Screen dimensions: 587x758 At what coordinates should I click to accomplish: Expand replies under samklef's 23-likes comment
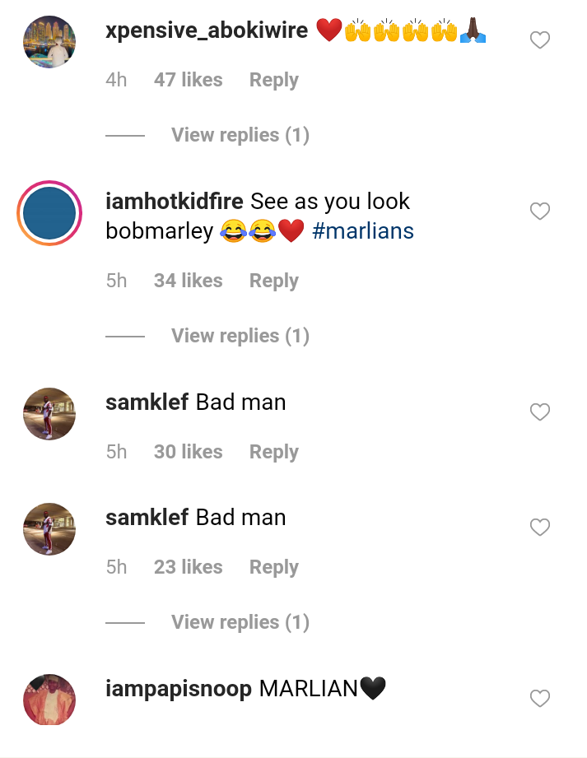240,622
